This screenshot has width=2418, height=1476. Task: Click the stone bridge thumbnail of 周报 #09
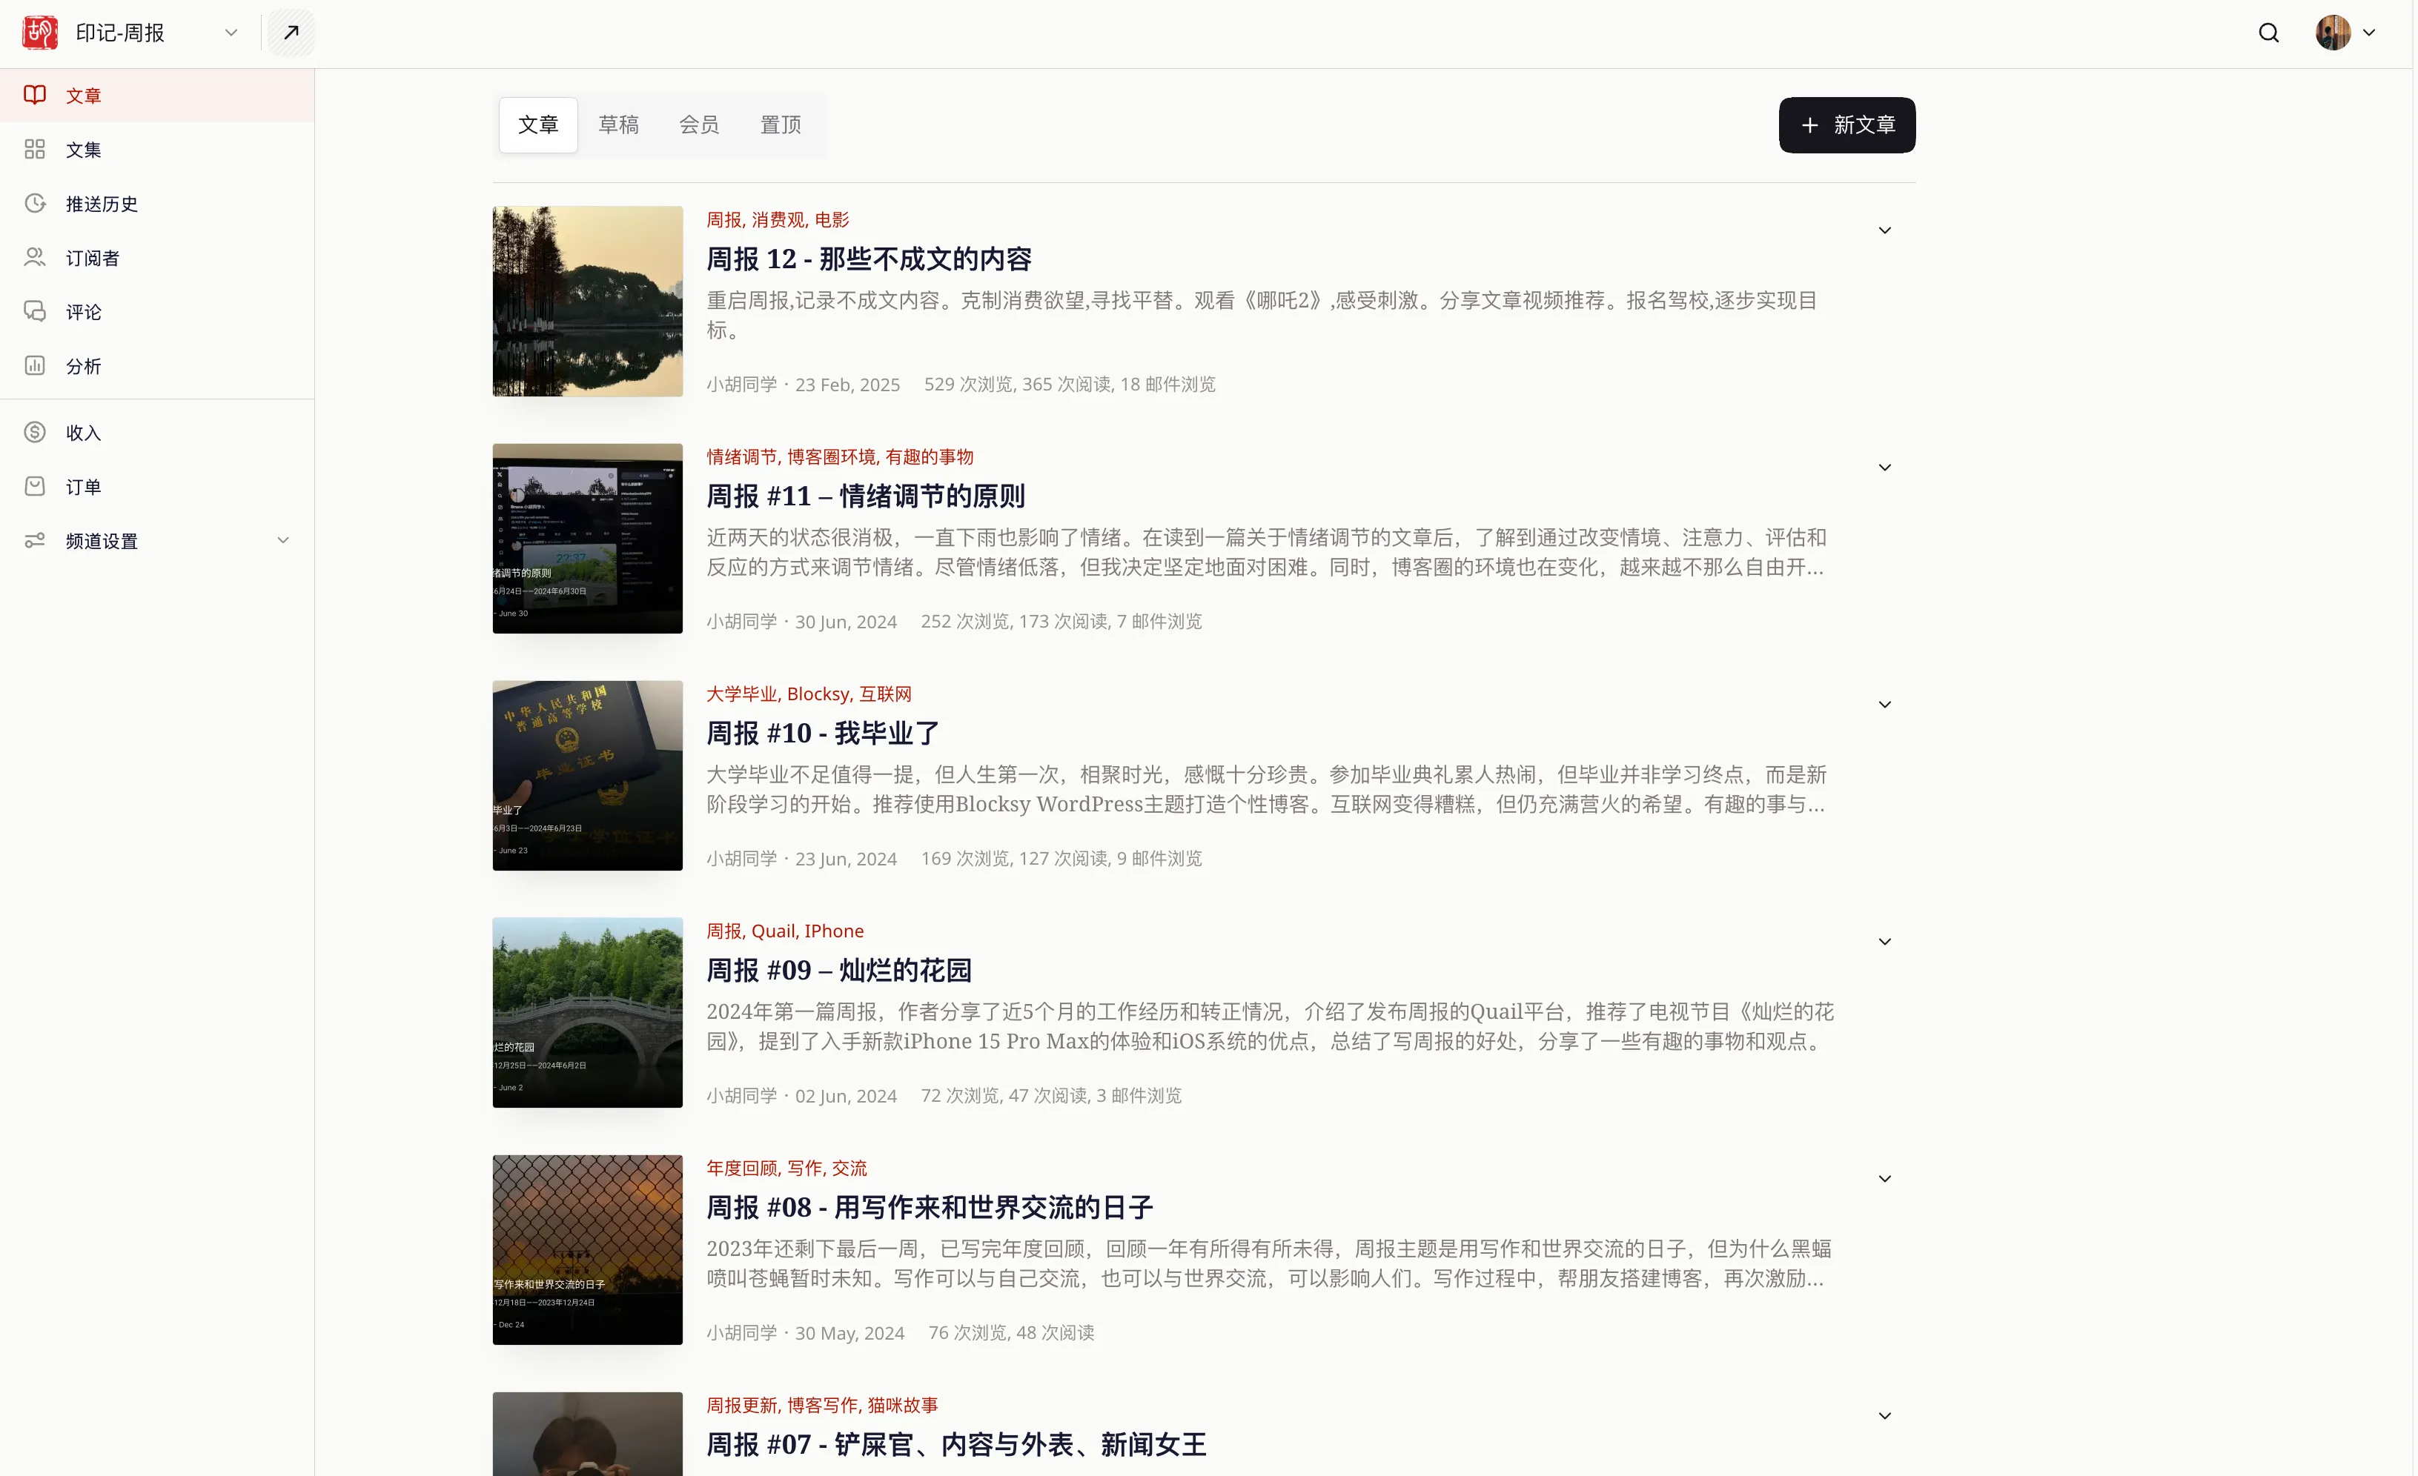(587, 1013)
